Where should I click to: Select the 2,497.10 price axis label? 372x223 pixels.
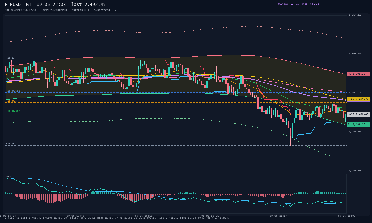tap(355, 93)
